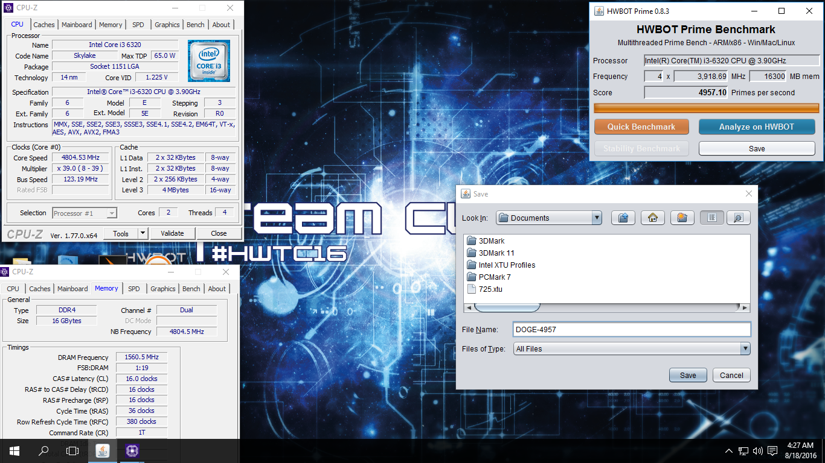
Task: Click left arrow of file list scrollbar
Action: pyautogui.click(x=469, y=307)
